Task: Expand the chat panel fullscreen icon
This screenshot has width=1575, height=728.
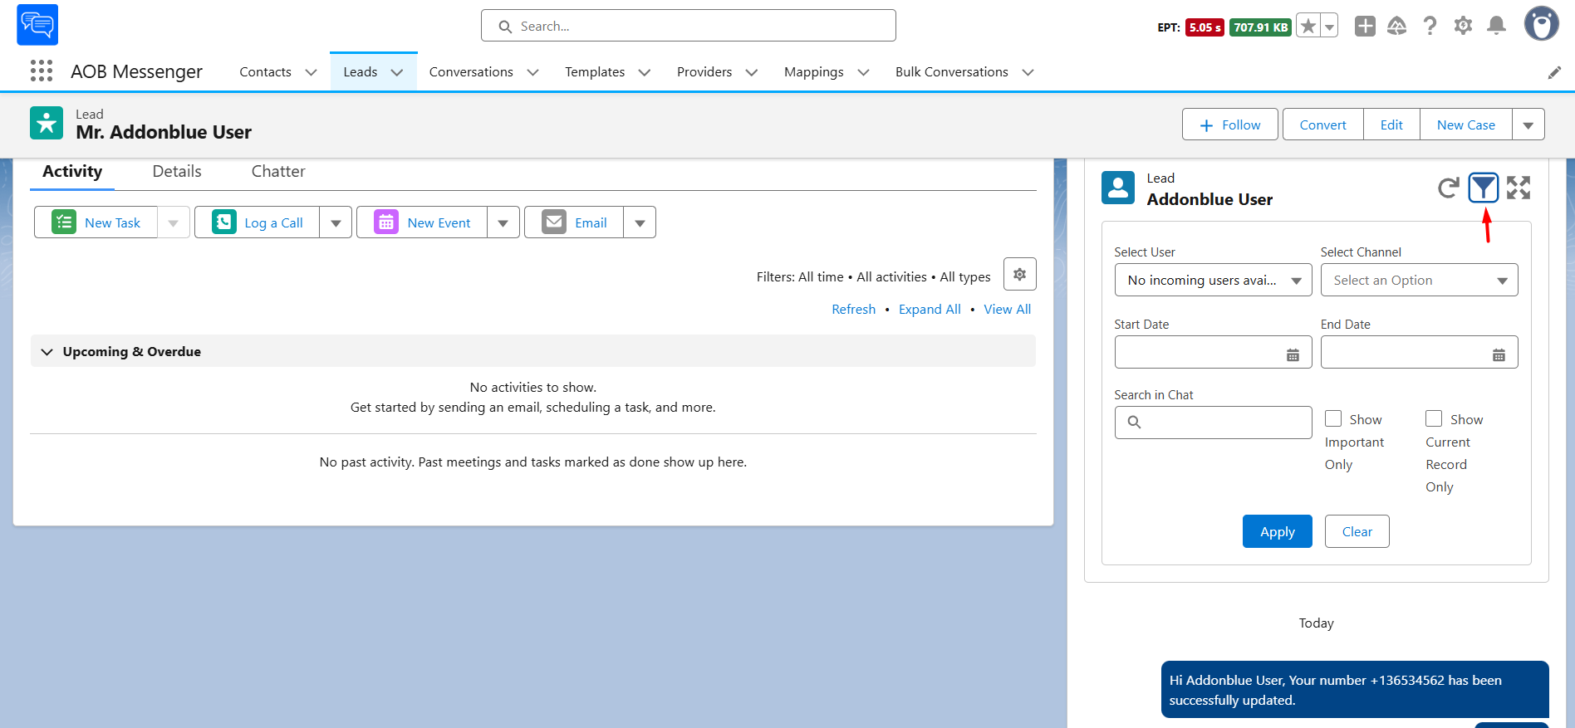Action: point(1519,188)
